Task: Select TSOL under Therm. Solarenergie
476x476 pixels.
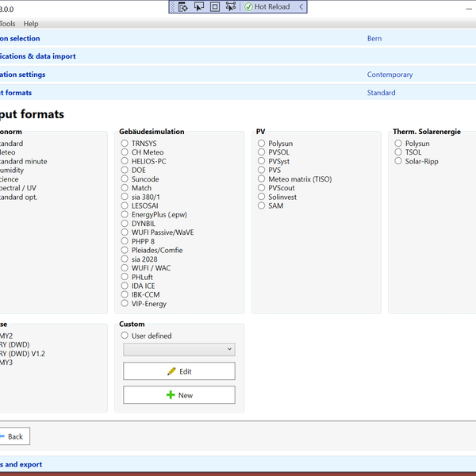Action: pos(398,152)
